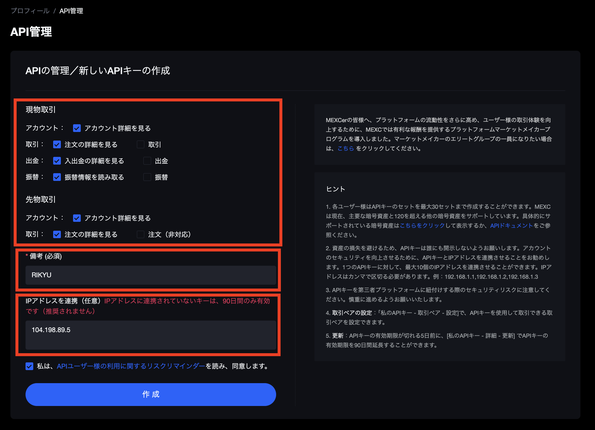The height and width of the screenshot is (430, 595).
Task: Enable the spot 取引 trade checkbox
Action: click(140, 144)
